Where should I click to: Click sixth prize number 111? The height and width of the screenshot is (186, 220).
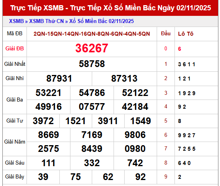[x=48, y=163]
